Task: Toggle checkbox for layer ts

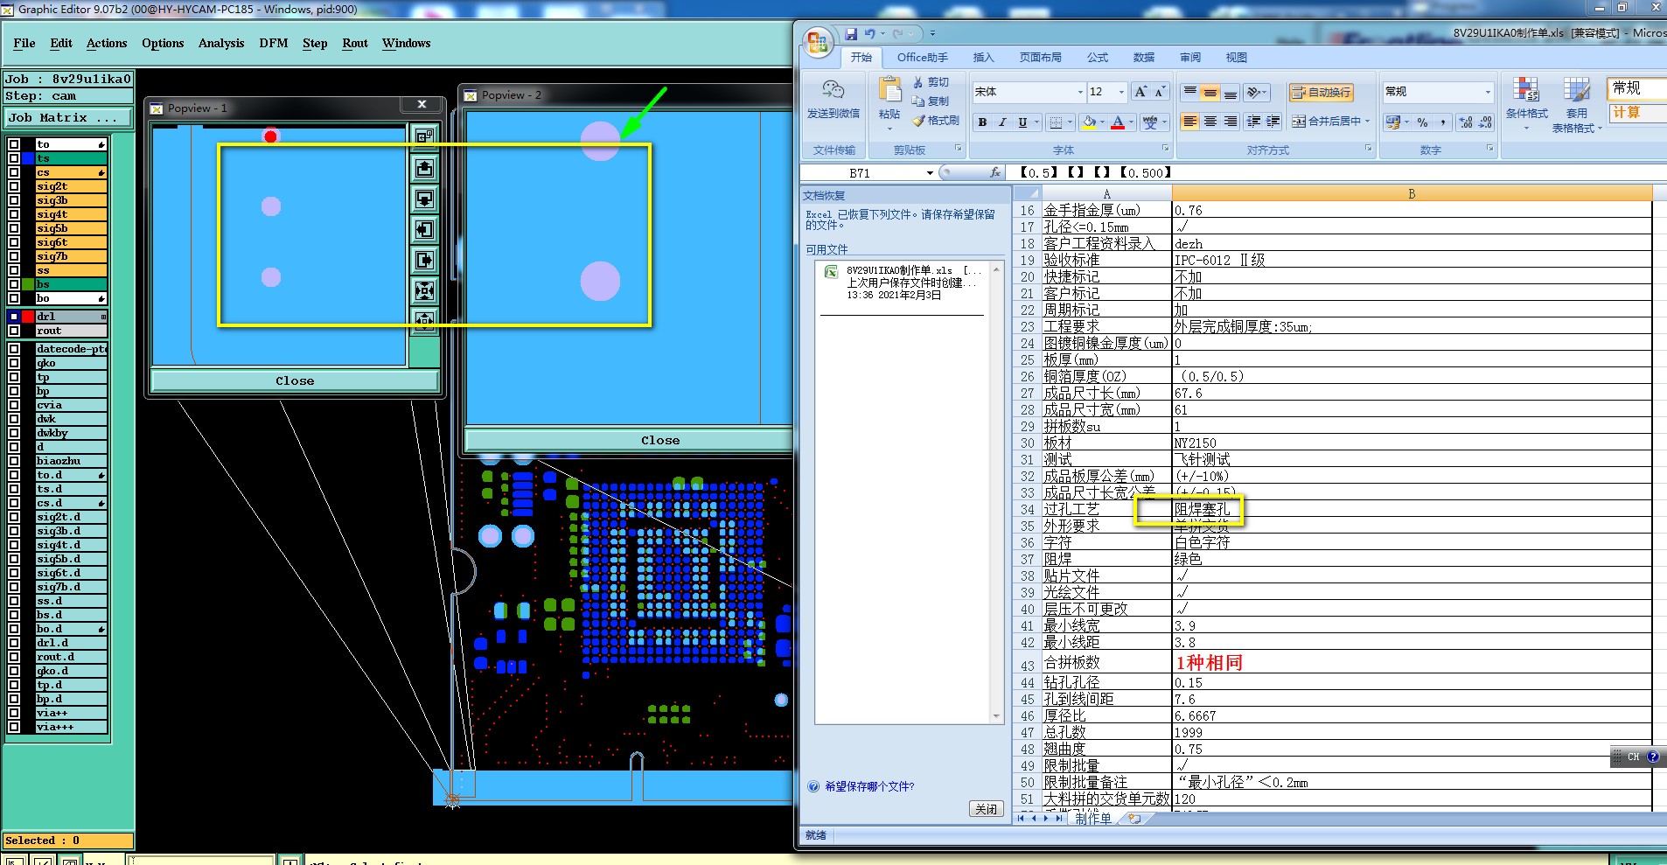Action: pos(14,158)
